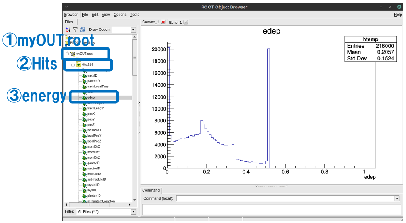Click the crystalID leaf icon
406x223 pixels.
[85, 185]
